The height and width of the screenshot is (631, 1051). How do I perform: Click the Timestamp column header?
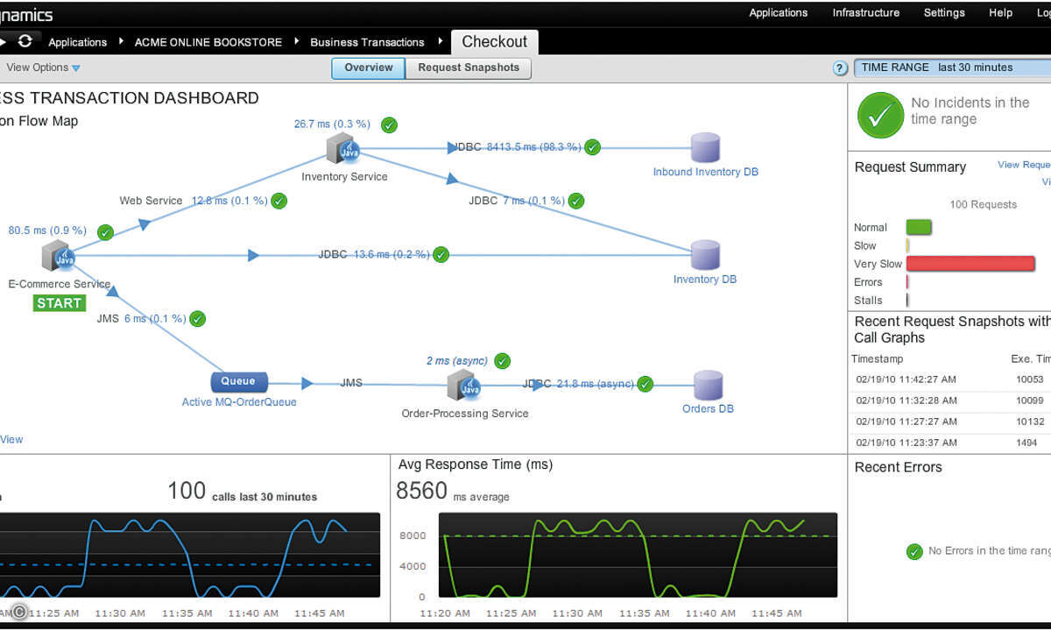877,359
